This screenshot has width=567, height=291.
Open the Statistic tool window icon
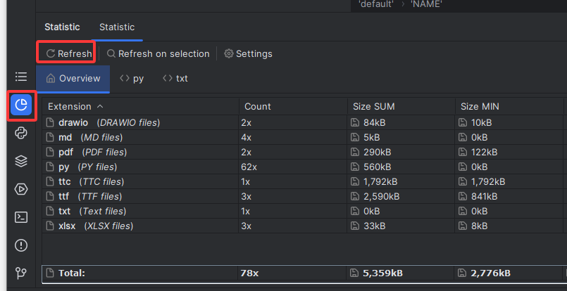[x=21, y=105]
